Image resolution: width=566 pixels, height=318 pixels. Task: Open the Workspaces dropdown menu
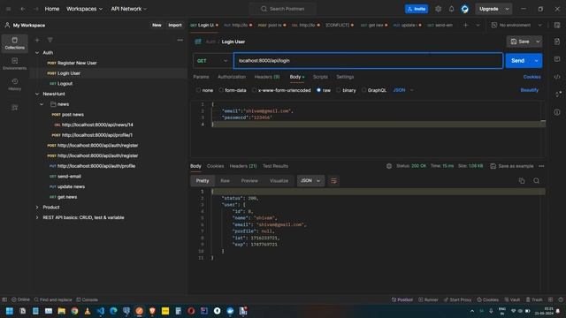pos(84,9)
